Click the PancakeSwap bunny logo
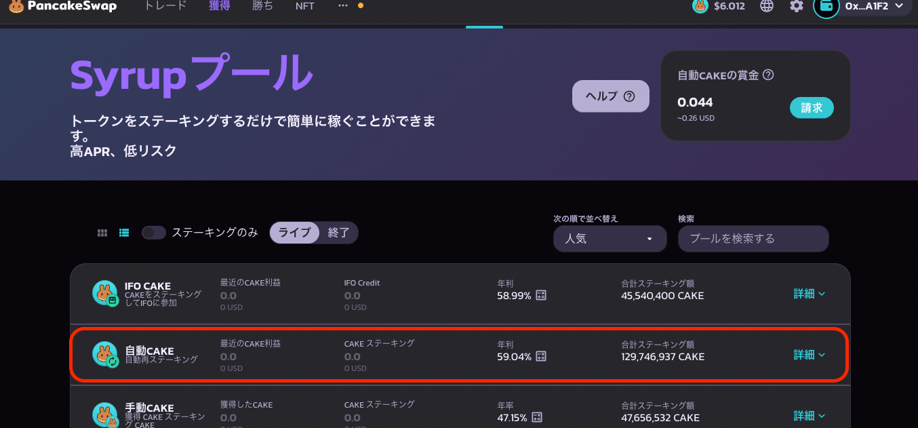Image resolution: width=918 pixels, height=428 pixels. pos(16,6)
